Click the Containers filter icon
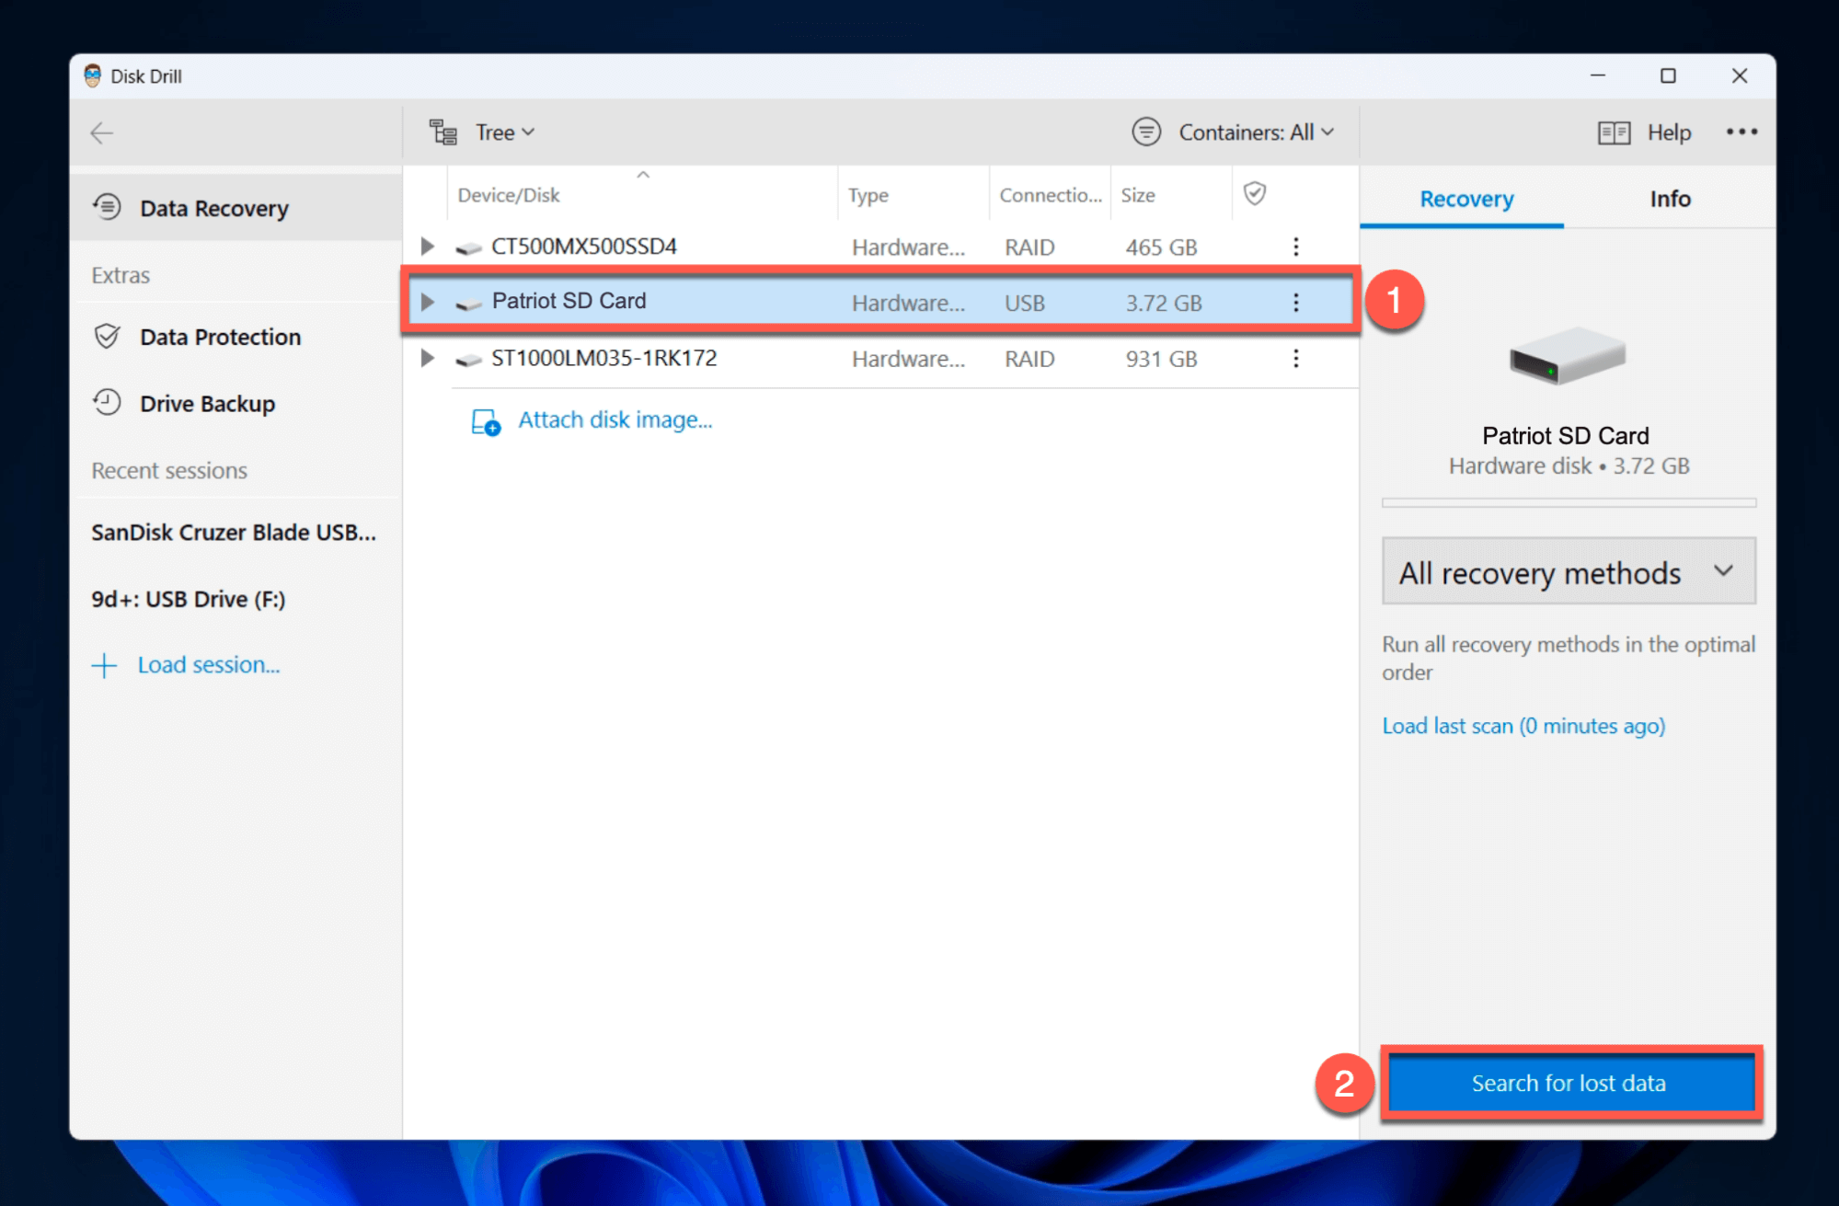Screen dimensions: 1839x1206 click(x=1146, y=132)
